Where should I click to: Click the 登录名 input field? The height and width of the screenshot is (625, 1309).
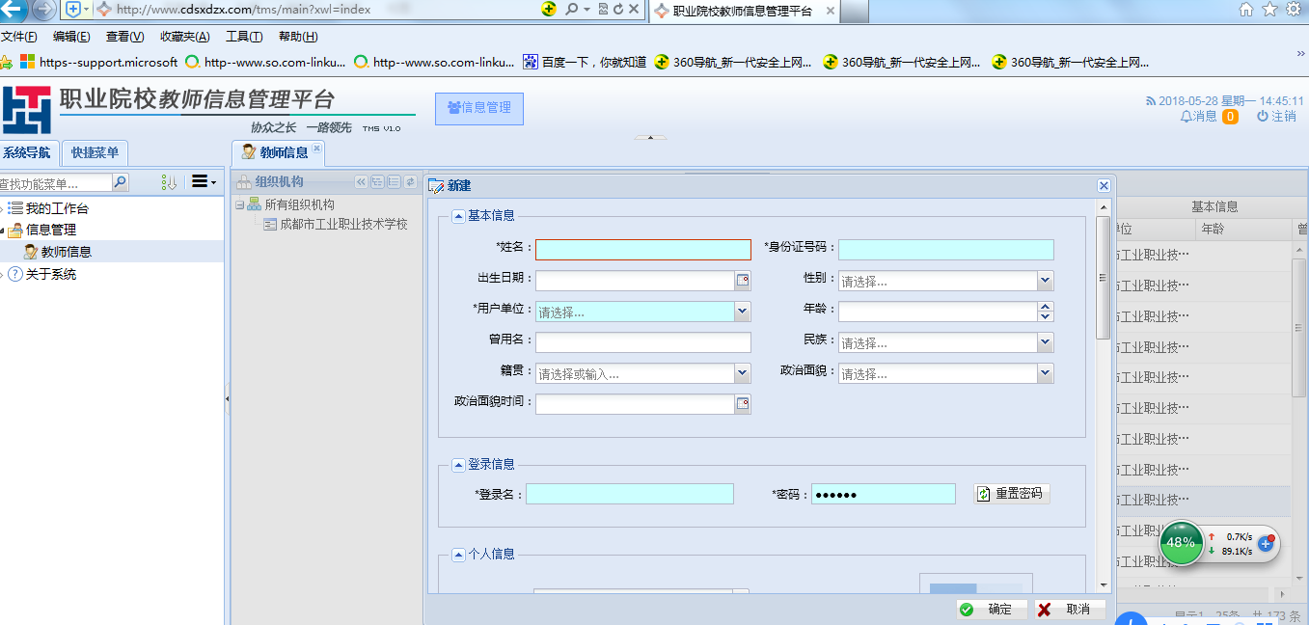click(630, 494)
